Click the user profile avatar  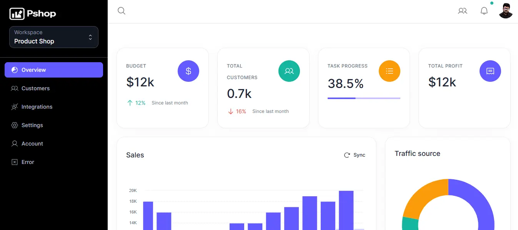coord(506,11)
